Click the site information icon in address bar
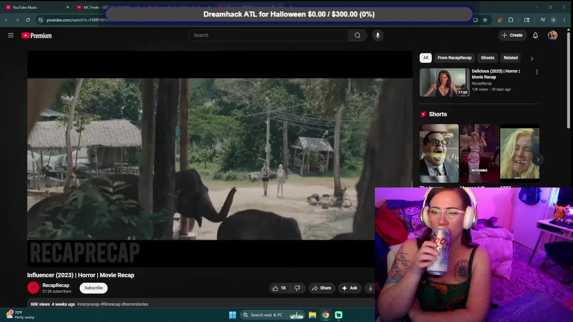The width and height of the screenshot is (573, 322). 40,20
